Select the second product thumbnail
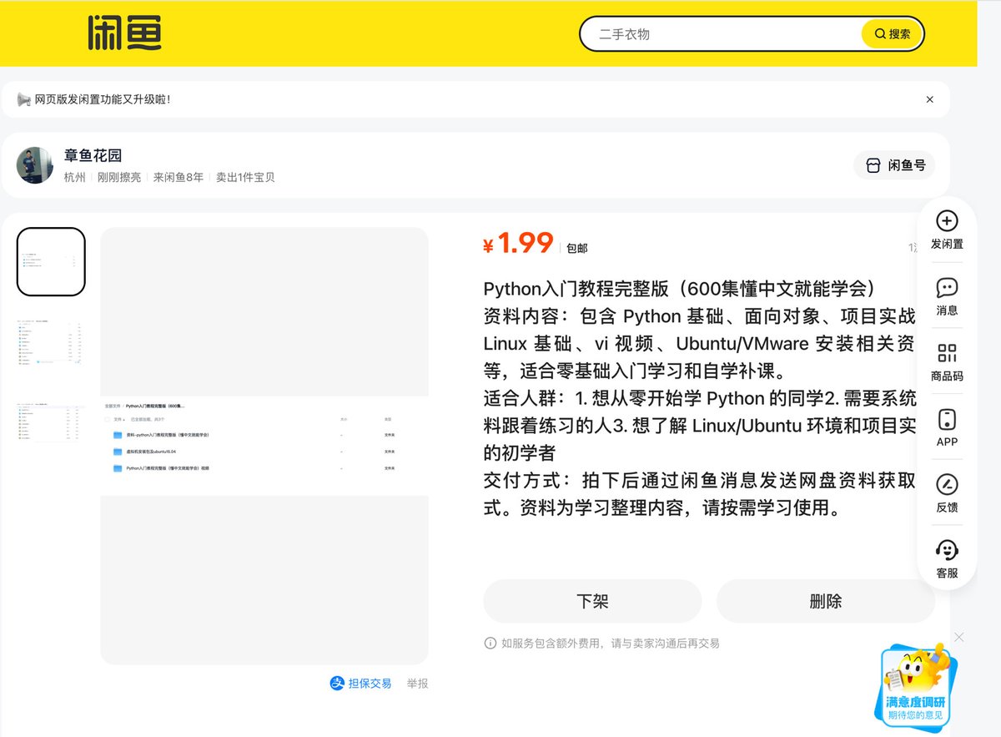Viewport: 1001px width, 737px height. tap(51, 342)
